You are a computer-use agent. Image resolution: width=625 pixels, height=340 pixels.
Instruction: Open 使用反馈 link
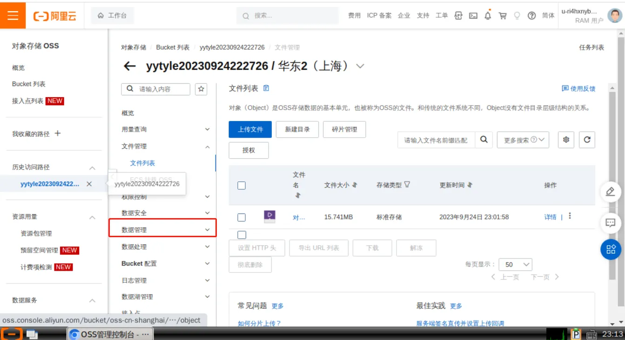(578, 88)
